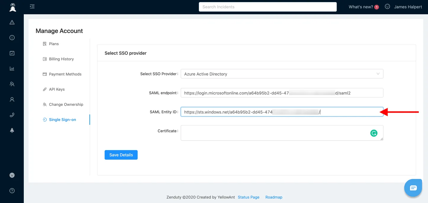Viewport: 428px width, 203px height.
Task: Click the 'Zenduty ©2020 Created by YellowAnt' text
Action: [x=201, y=197]
